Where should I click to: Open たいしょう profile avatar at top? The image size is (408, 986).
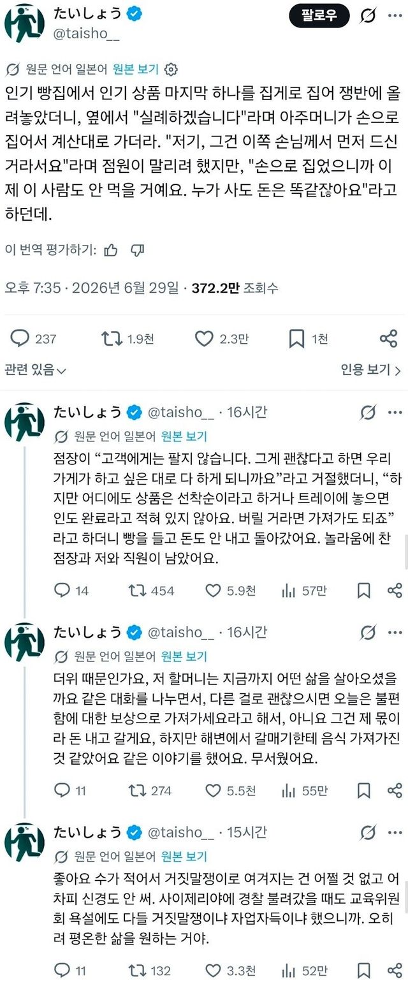pyautogui.click(x=24, y=22)
